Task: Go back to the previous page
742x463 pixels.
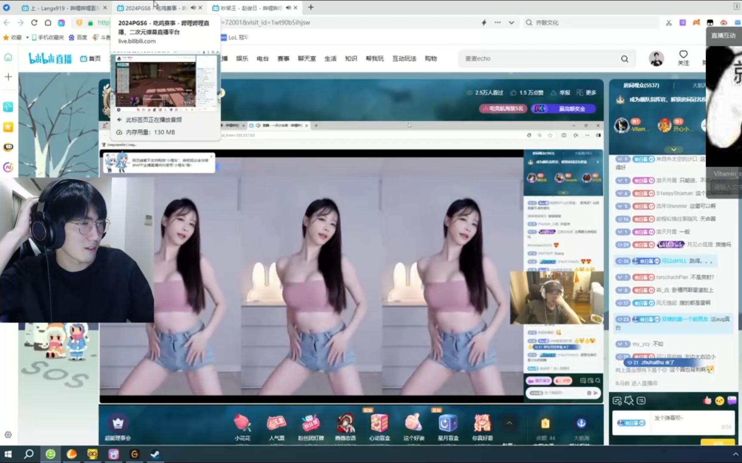Action: point(6,23)
